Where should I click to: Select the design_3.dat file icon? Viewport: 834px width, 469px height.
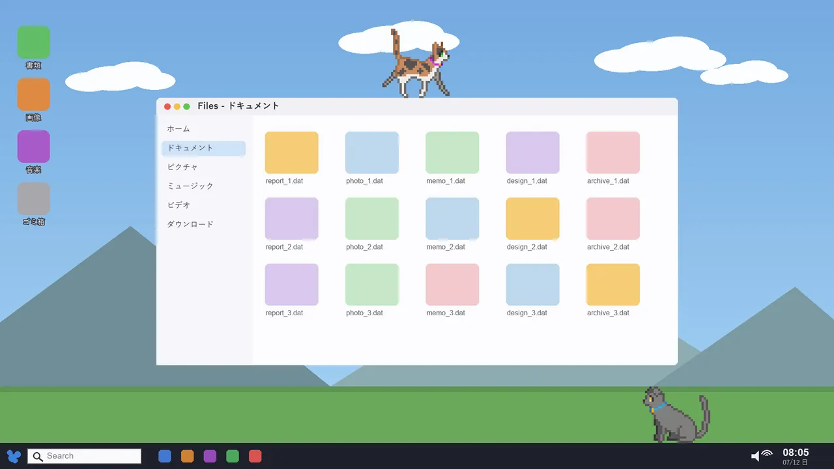532,285
